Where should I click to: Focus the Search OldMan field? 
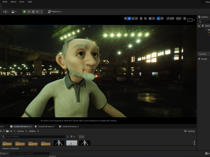34,137
